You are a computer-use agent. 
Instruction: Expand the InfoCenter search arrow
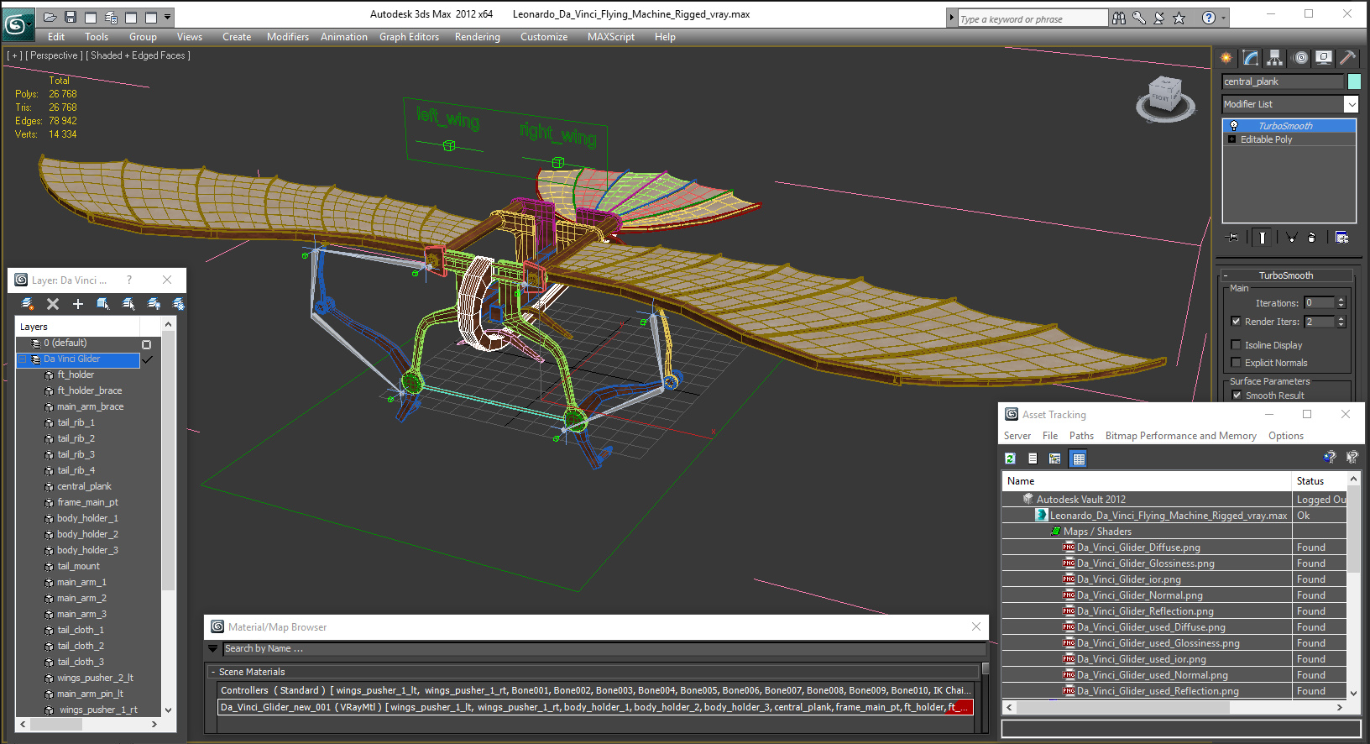pyautogui.click(x=951, y=18)
